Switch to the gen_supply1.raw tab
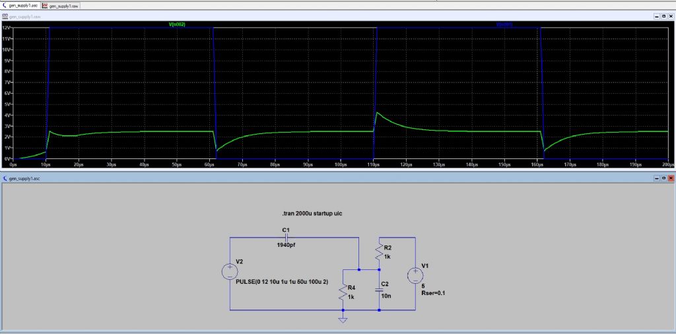This screenshot has width=676, height=334. point(60,5)
